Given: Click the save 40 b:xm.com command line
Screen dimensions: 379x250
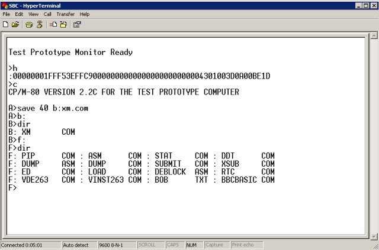Looking at the screenshot, I should [x=49, y=108].
